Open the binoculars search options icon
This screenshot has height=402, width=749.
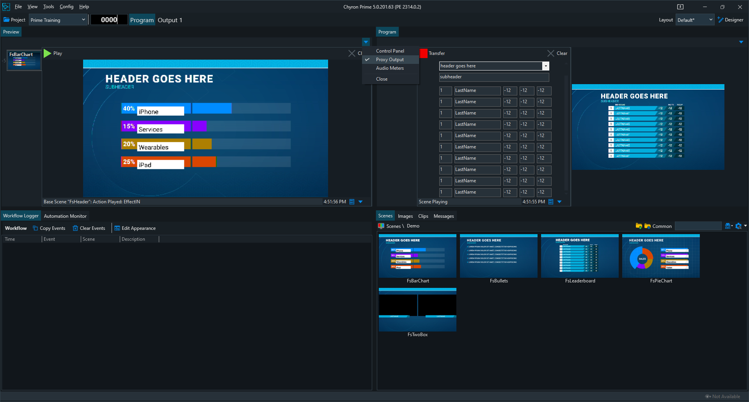(728, 226)
